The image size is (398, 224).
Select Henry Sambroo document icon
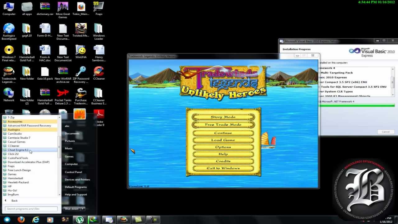(99, 53)
